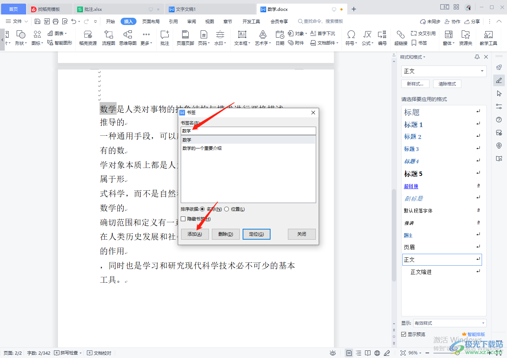507x358 pixels.
Task: Insert Numbering (编号)
Action: point(382,38)
